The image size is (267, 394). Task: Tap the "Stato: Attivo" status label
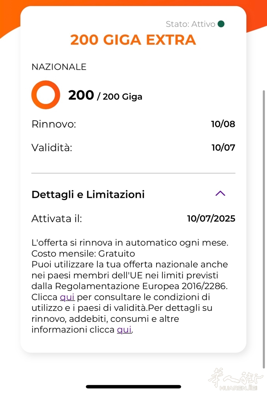point(190,24)
